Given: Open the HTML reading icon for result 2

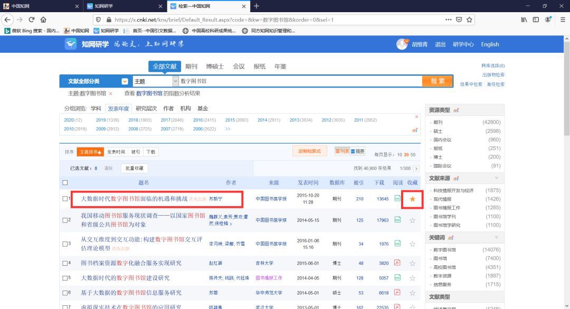Looking at the screenshot, I should pyautogui.click(x=397, y=220).
